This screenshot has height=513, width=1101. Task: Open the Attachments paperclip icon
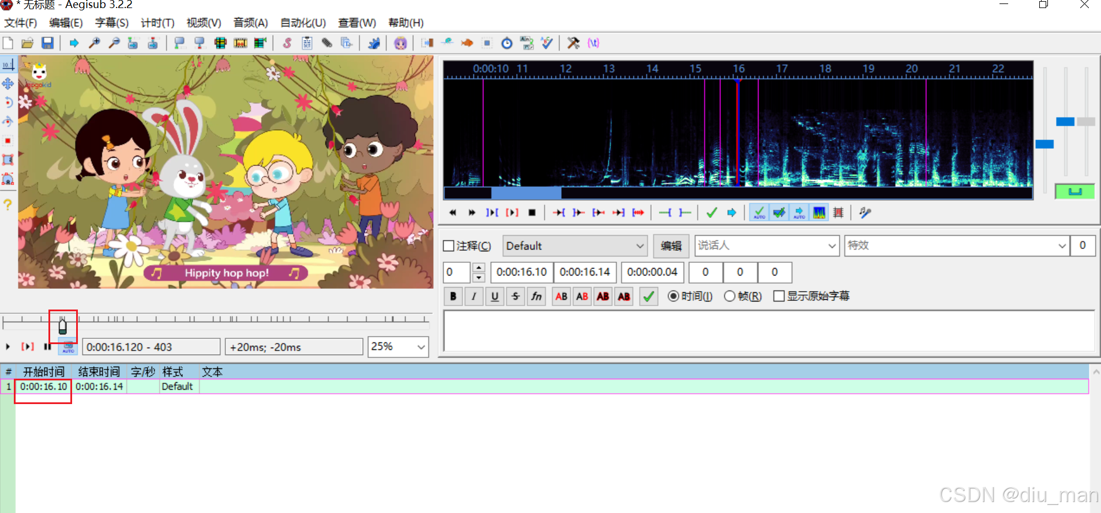[327, 43]
